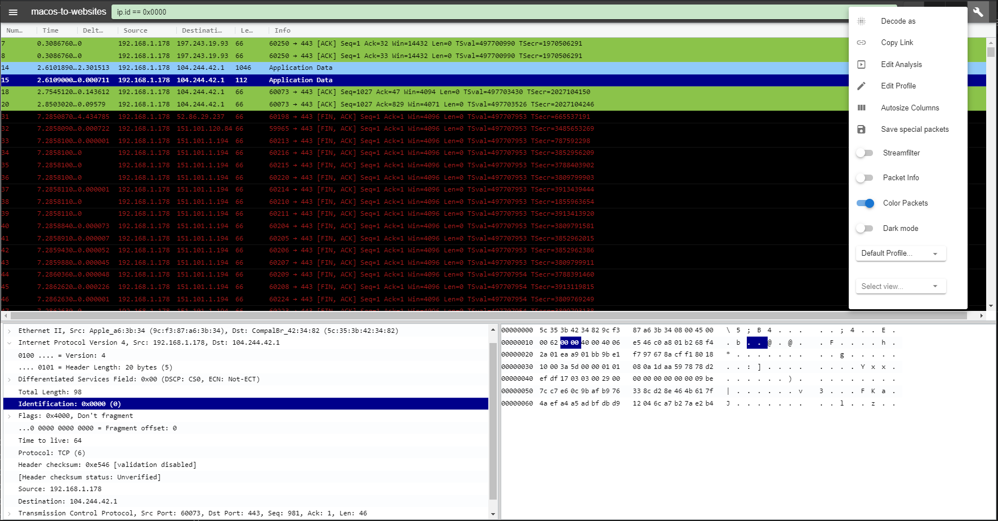Image resolution: width=998 pixels, height=521 pixels.
Task: Select packet number 20 row
Action: (493, 104)
